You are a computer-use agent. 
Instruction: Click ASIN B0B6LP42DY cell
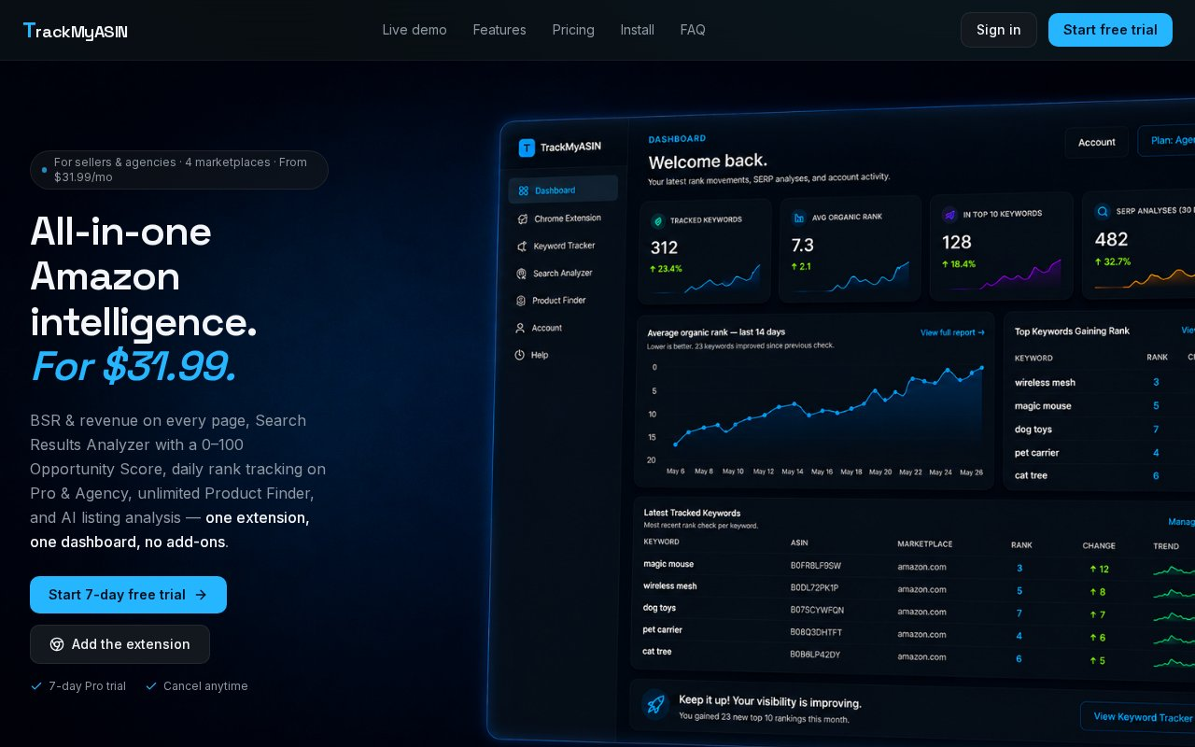click(815, 655)
